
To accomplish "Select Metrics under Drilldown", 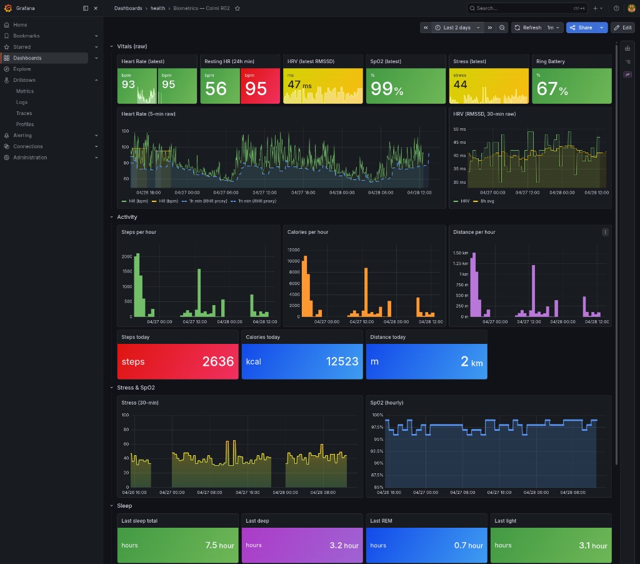I will click(25, 91).
